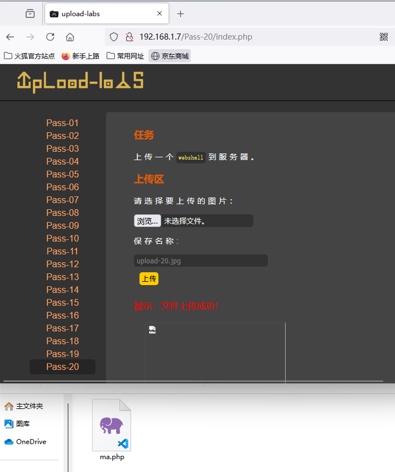
Task: Click the 浏览... file browse button
Action: pos(147,221)
